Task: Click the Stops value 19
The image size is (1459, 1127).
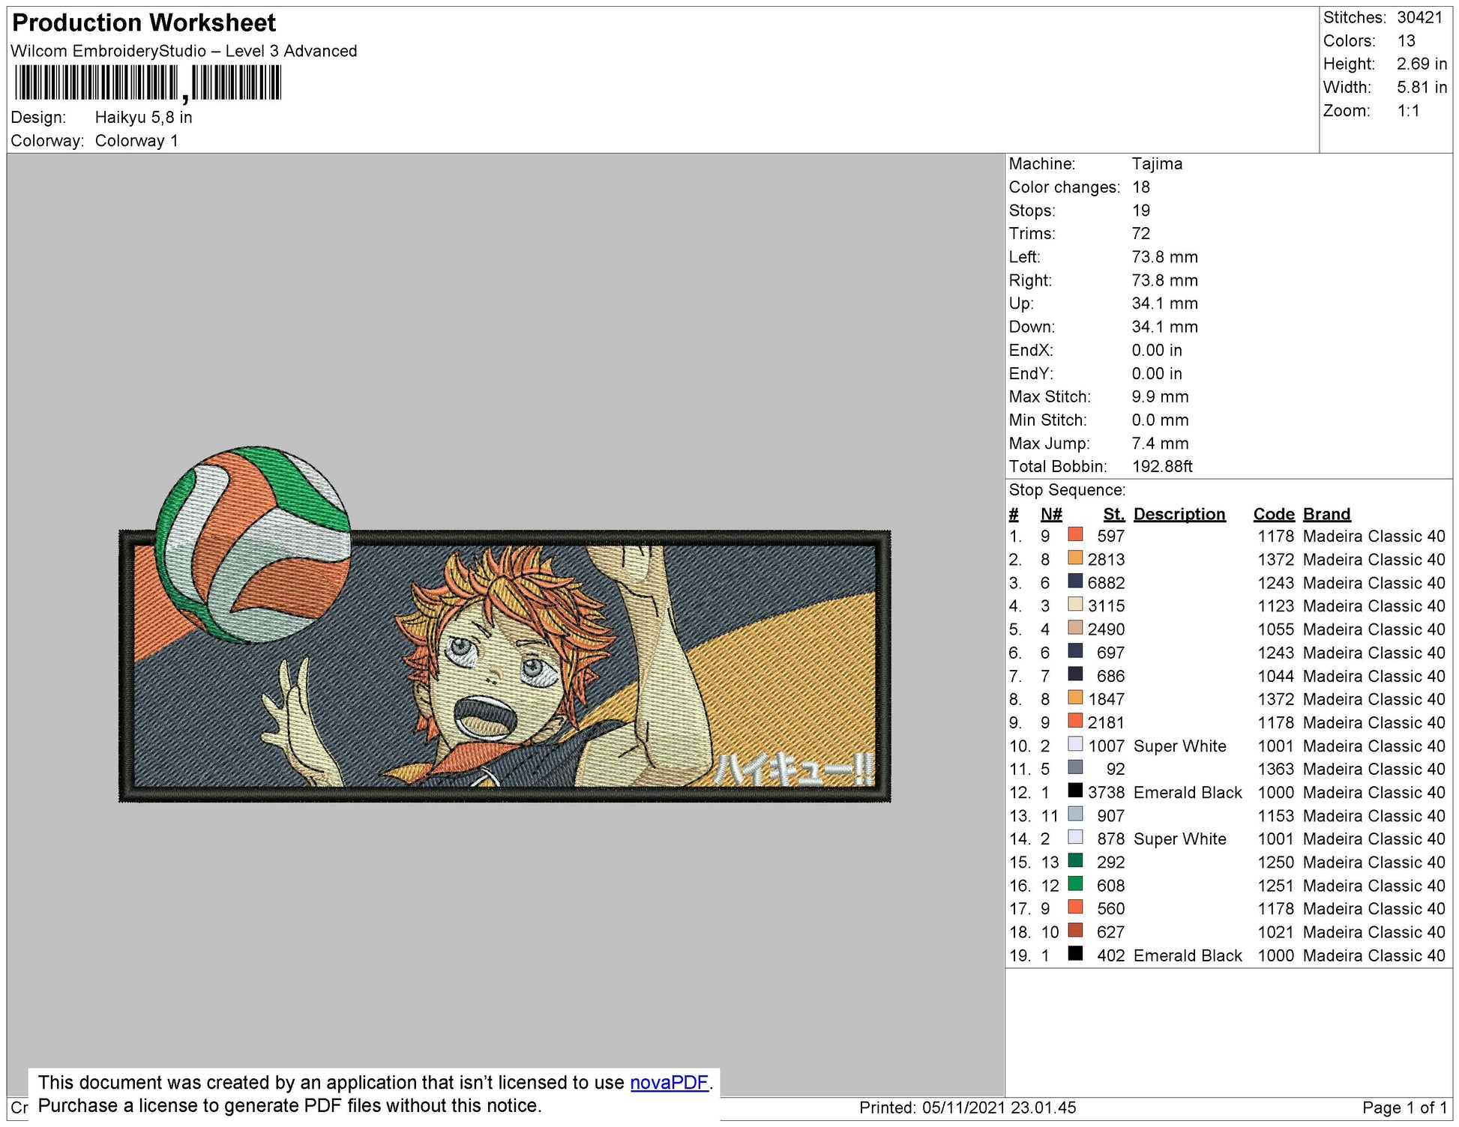Action: tap(1140, 211)
